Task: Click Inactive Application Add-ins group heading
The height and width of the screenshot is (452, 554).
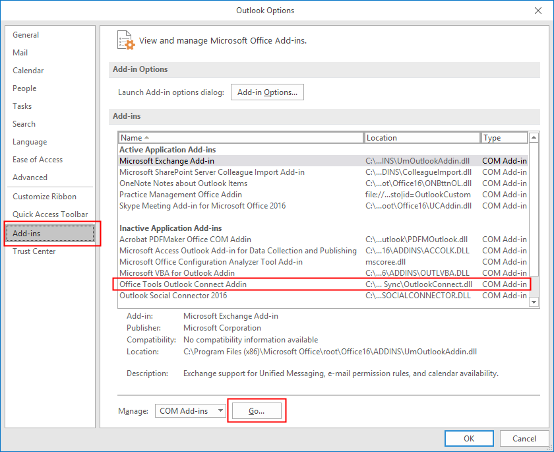Action: (171, 228)
